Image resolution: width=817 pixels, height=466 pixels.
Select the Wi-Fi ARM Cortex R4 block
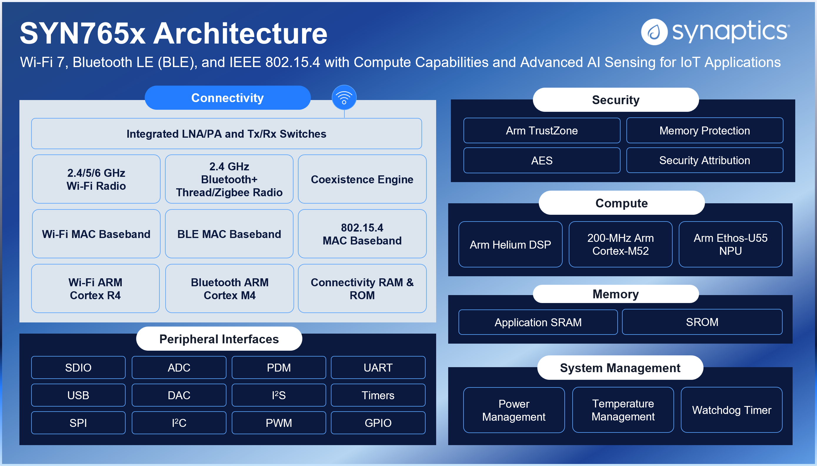(x=95, y=289)
